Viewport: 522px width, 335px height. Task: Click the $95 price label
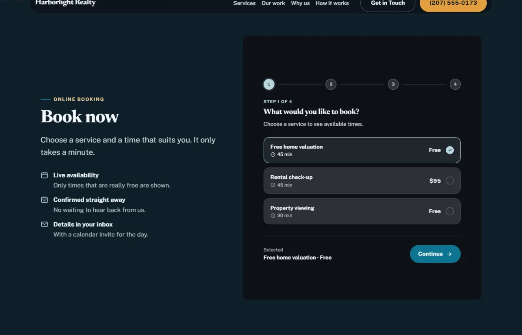click(x=435, y=181)
